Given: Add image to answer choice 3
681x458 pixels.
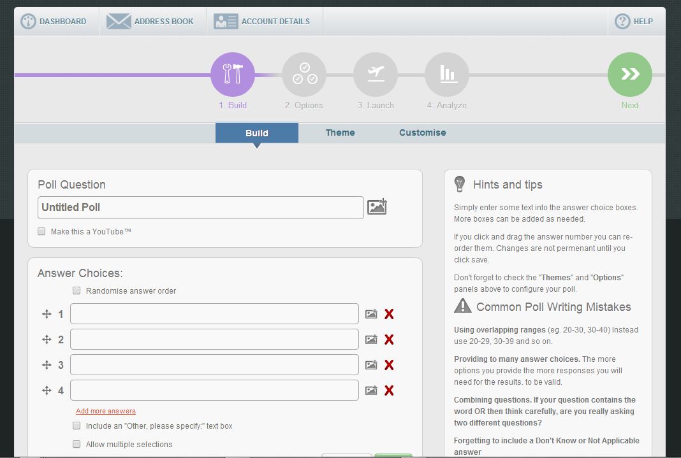Looking at the screenshot, I should [x=371, y=365].
